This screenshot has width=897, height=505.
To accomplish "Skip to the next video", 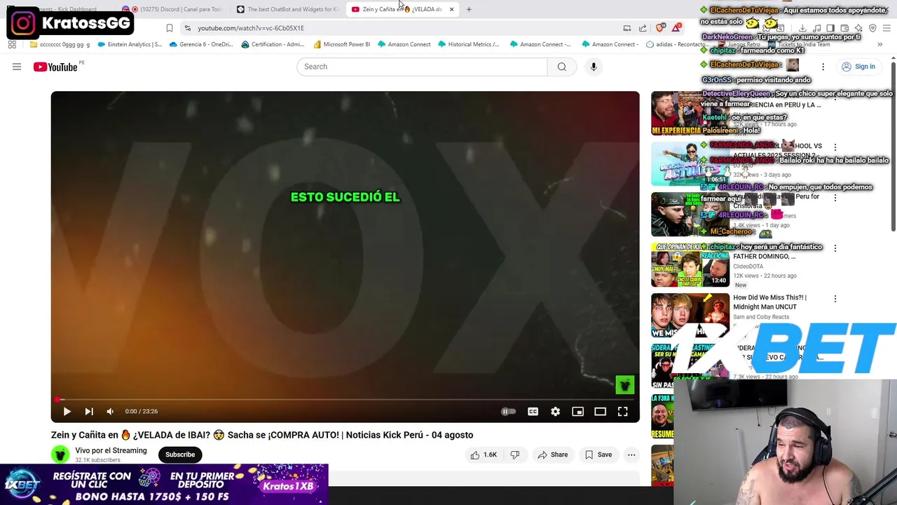I will (x=89, y=412).
